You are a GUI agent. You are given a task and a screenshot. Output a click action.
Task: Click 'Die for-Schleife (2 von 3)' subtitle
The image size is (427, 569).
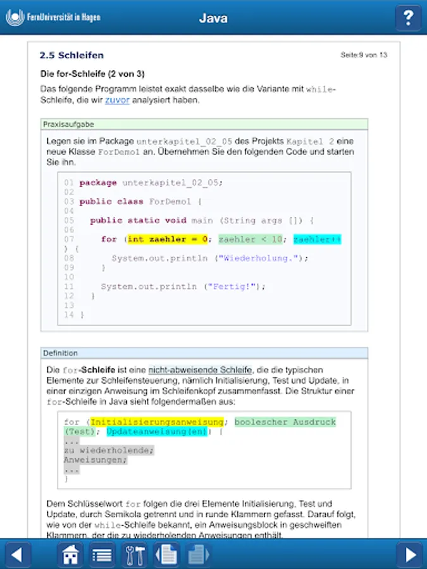[x=92, y=74]
